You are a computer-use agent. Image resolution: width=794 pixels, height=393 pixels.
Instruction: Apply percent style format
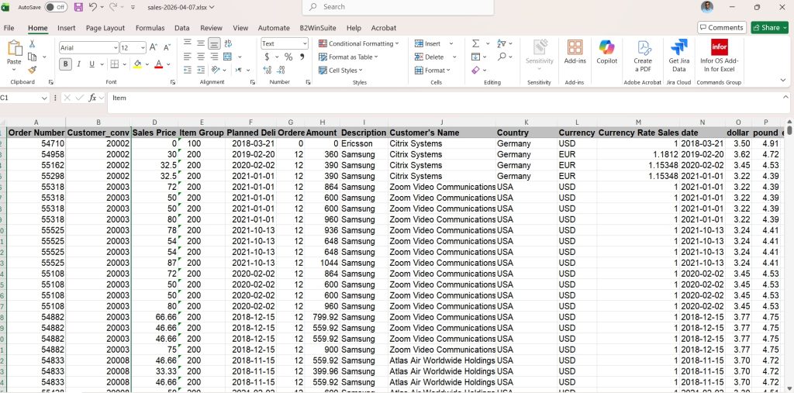point(288,57)
